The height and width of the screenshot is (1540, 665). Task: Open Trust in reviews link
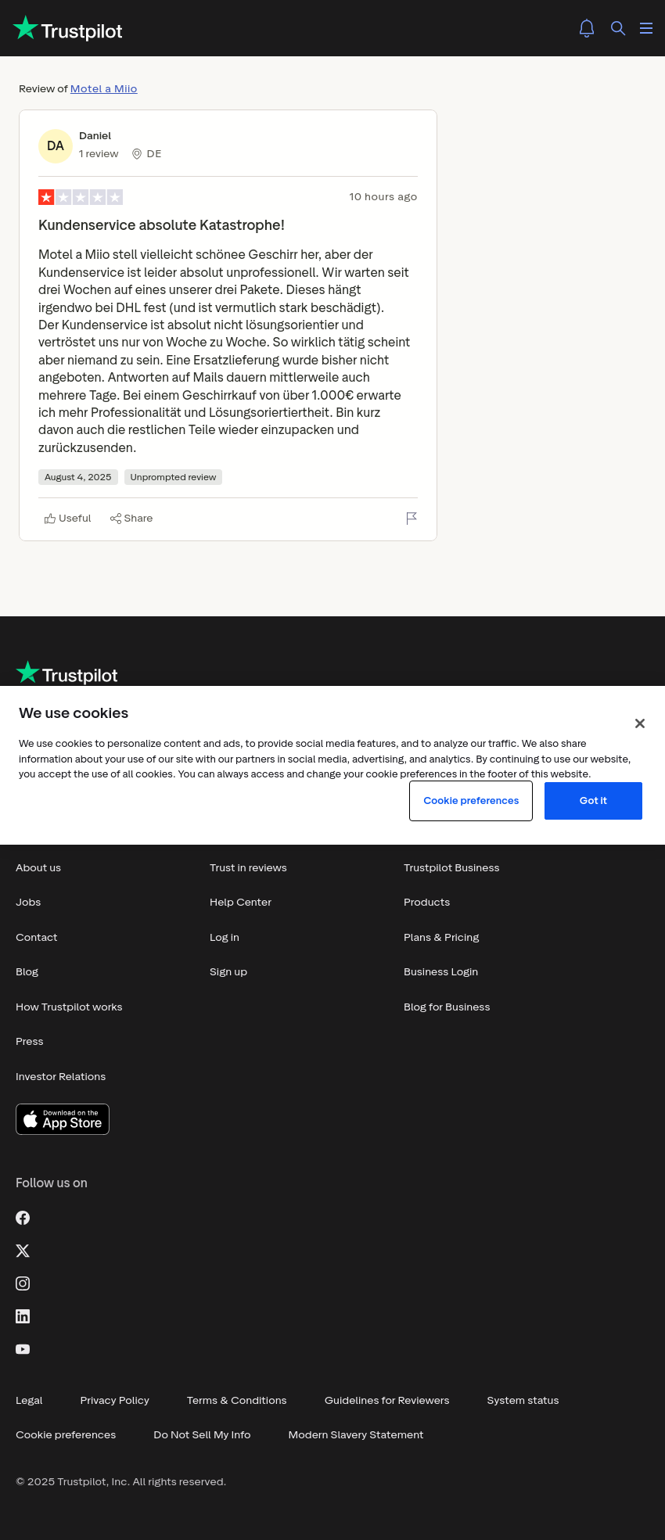248,868
